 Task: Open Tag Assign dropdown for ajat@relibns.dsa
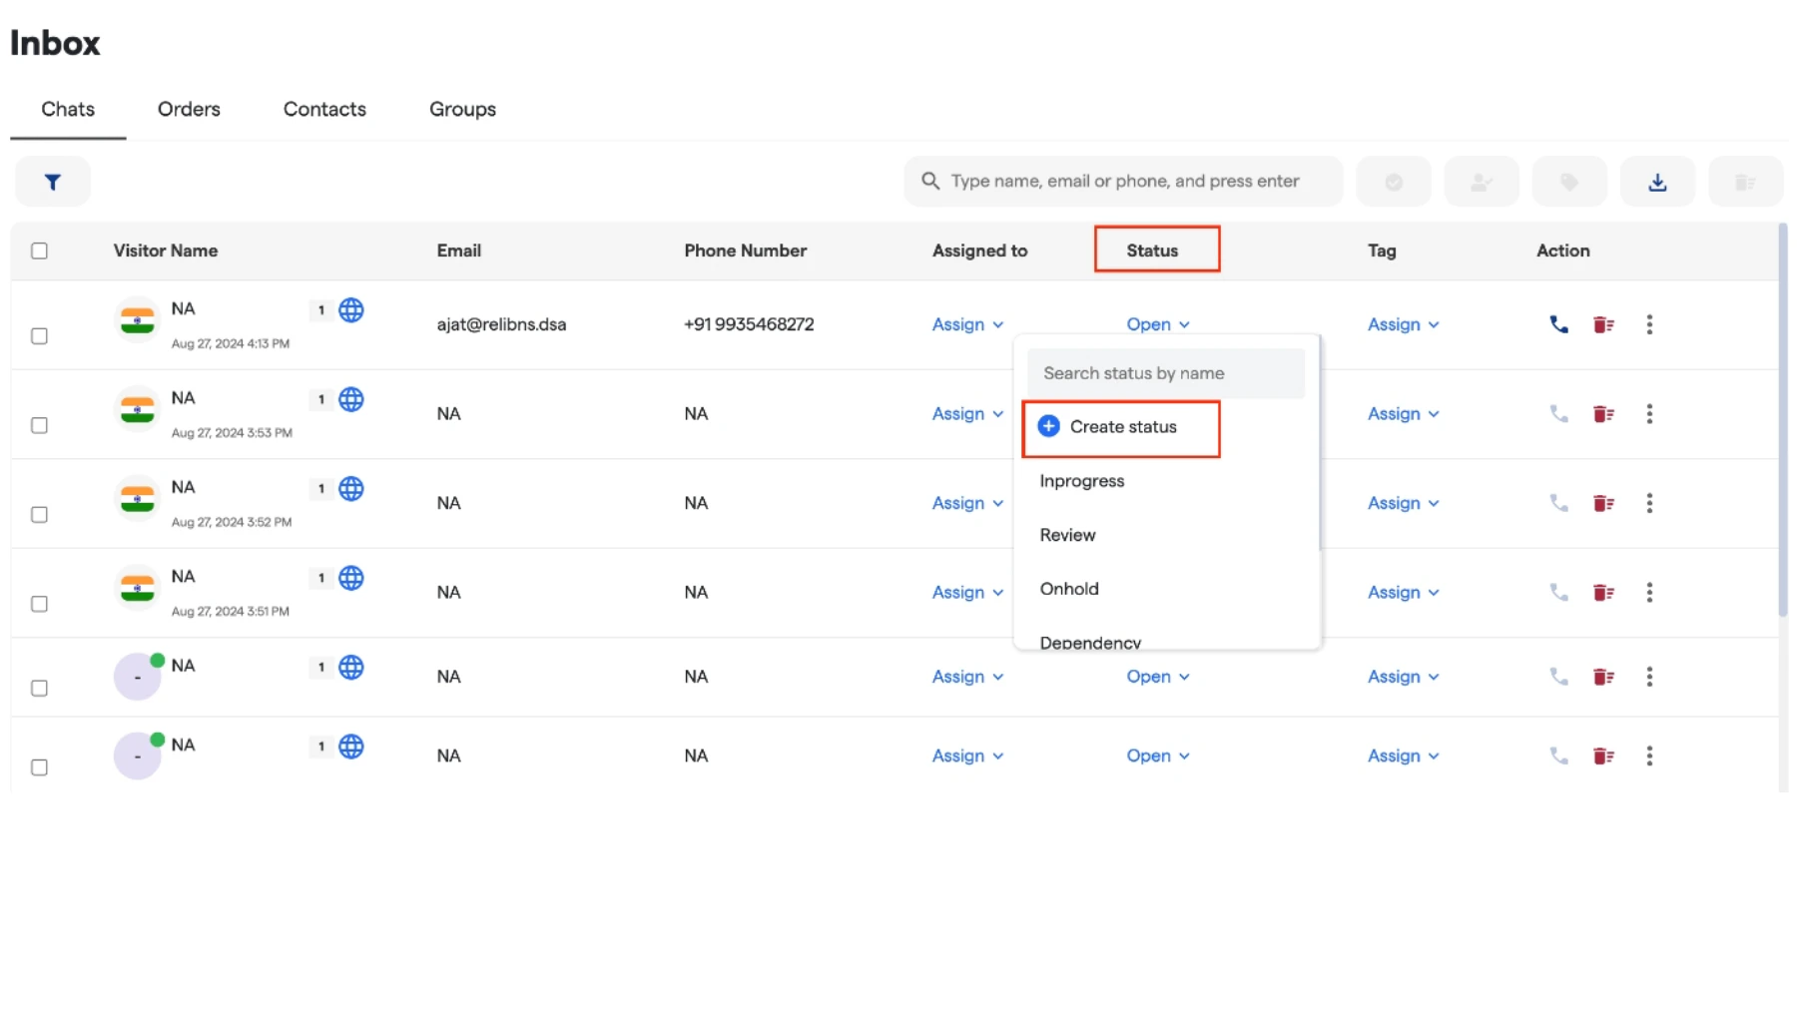click(x=1403, y=324)
